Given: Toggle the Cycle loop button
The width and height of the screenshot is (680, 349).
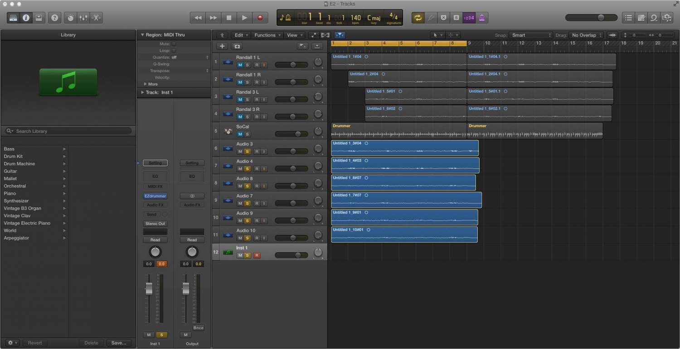Looking at the screenshot, I should (x=418, y=18).
